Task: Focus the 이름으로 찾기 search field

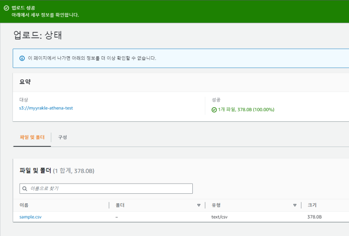Action: pyautogui.click(x=109, y=188)
